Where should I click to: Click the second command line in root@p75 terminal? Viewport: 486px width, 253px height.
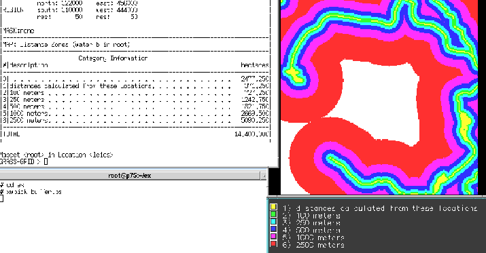31,192
